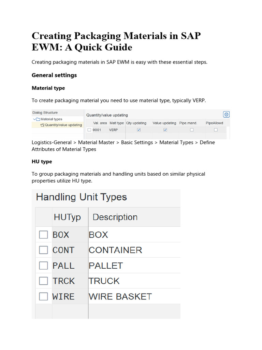262x350 pixels.
Task: Click the Matl type column header
Action: tap(117, 123)
